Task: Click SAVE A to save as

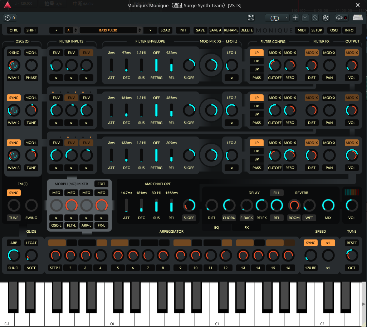Action: point(215,30)
